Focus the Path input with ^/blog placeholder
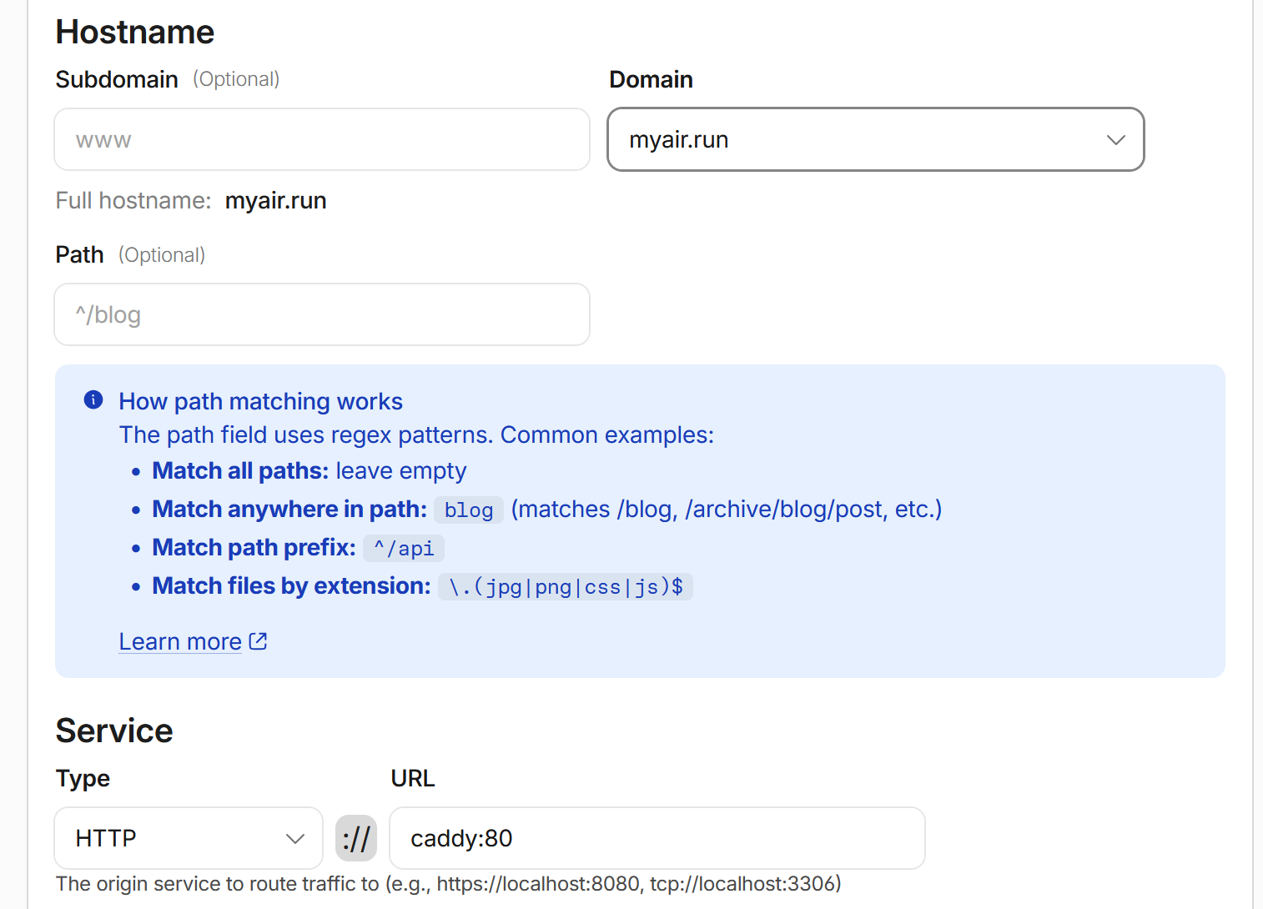 tap(322, 314)
